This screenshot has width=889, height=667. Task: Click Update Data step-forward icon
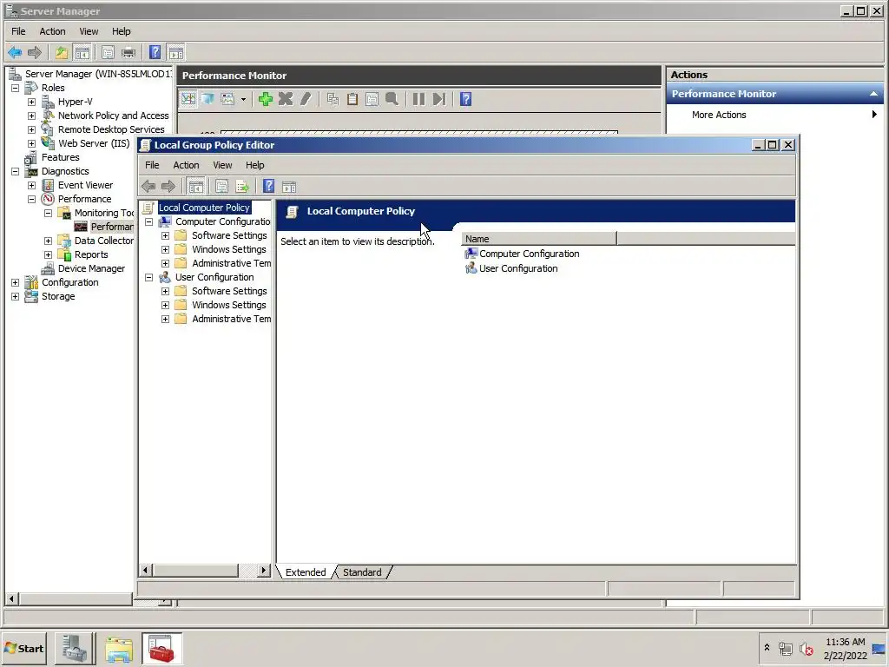pos(438,99)
